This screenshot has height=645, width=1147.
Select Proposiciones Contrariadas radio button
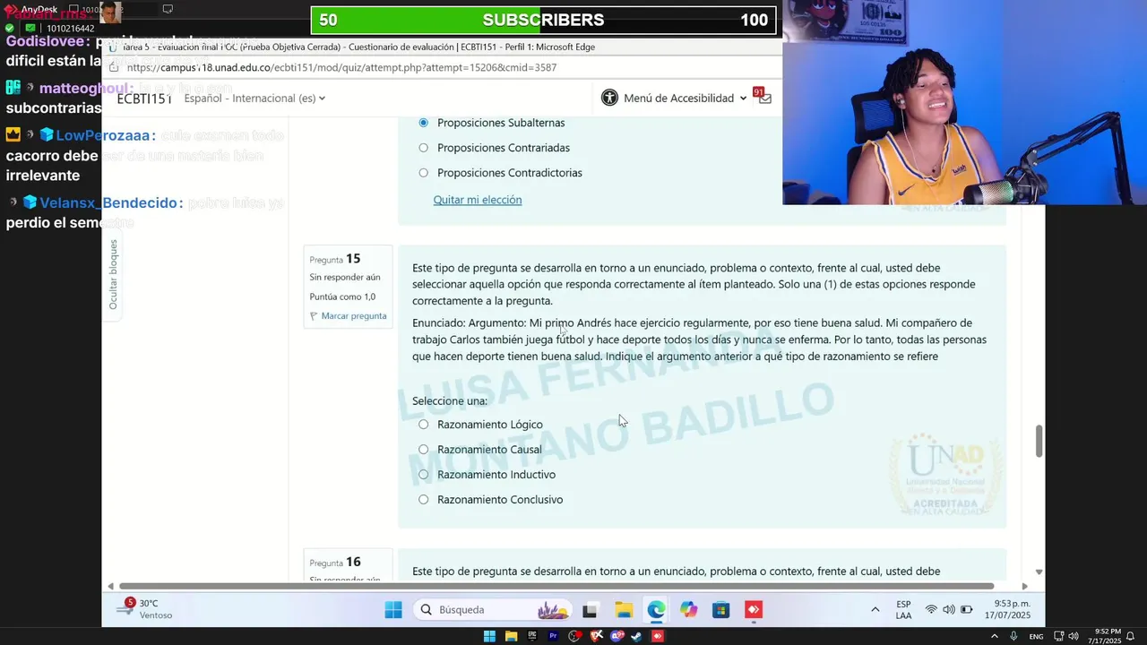pos(424,148)
